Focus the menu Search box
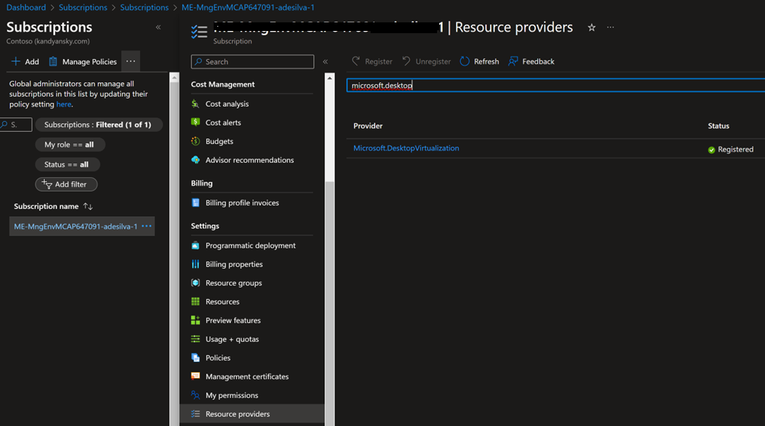765x426 pixels. pos(252,62)
